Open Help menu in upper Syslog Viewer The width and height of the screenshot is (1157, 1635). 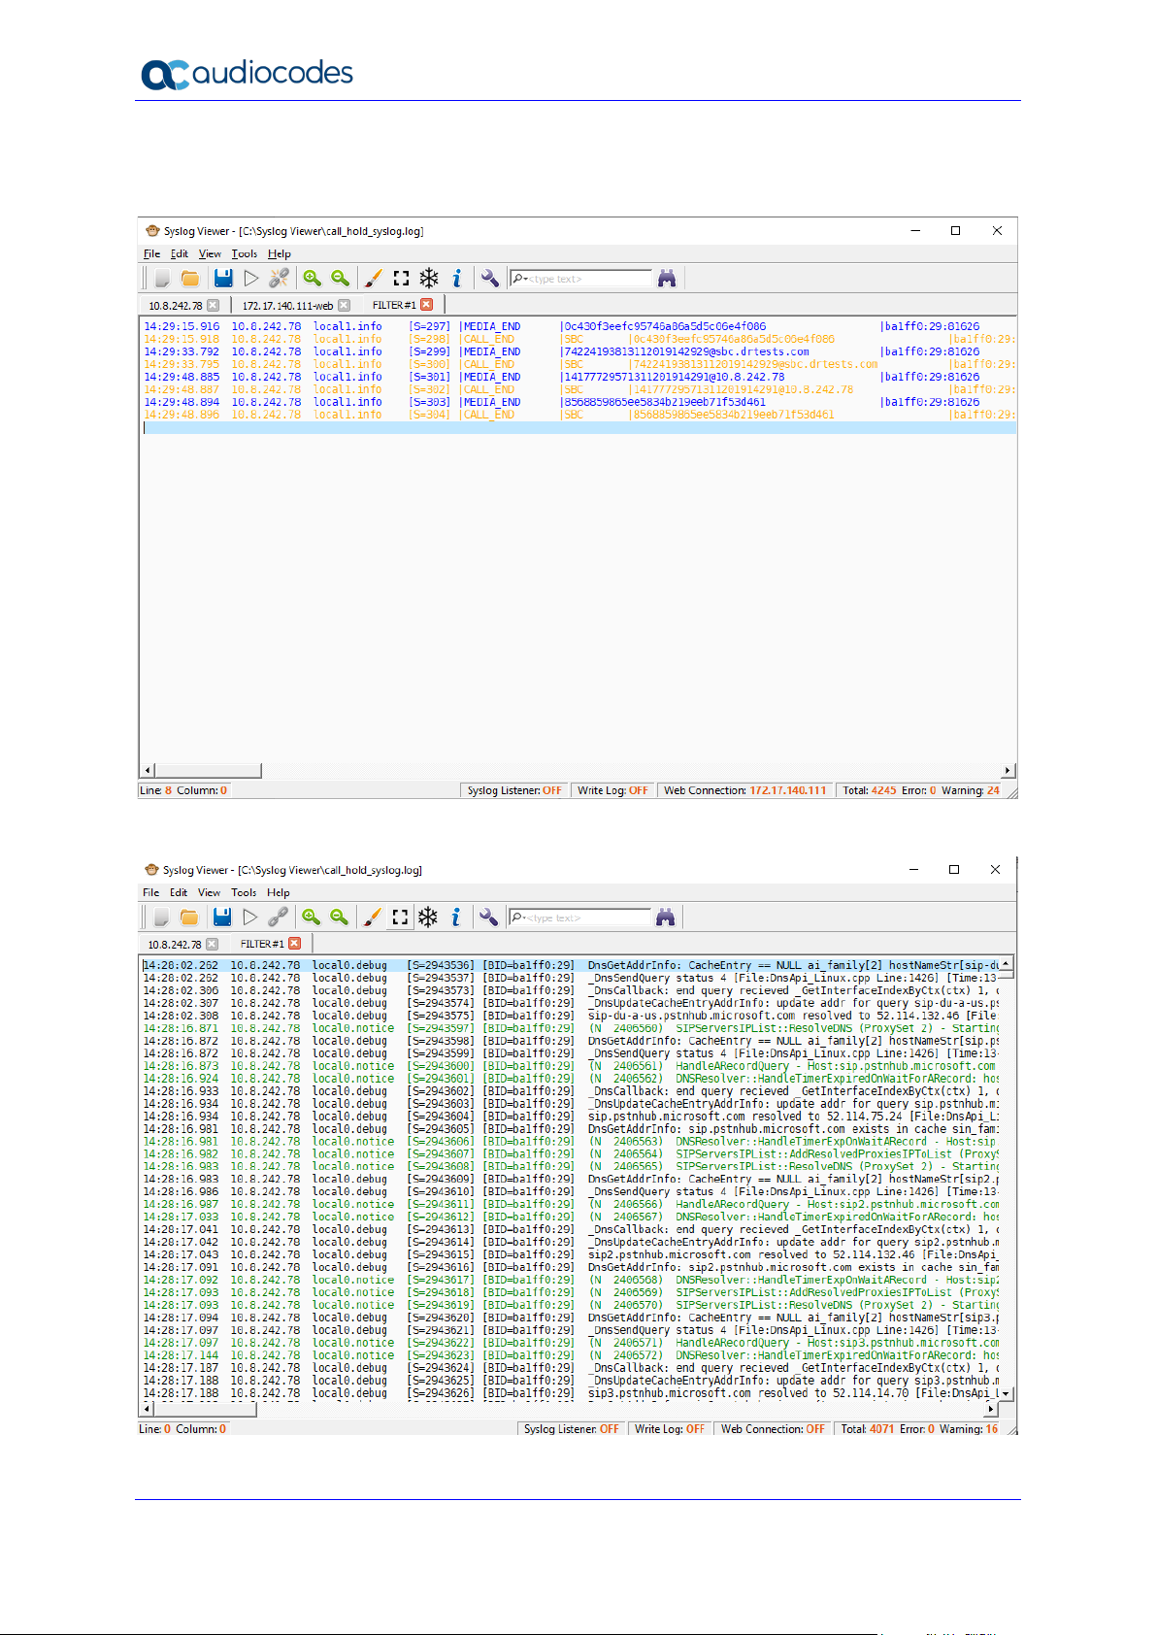click(x=280, y=254)
